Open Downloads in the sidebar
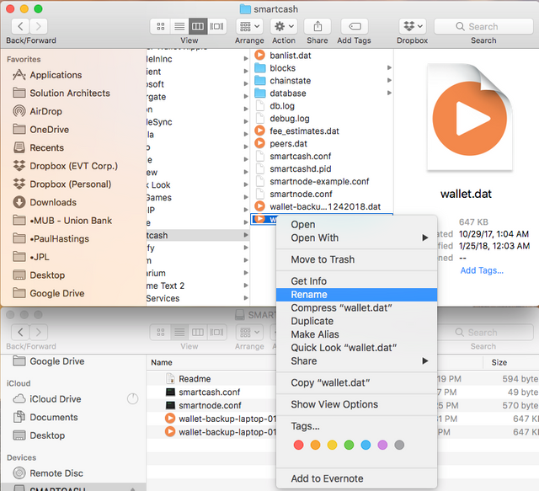The width and height of the screenshot is (539, 491). [x=53, y=202]
